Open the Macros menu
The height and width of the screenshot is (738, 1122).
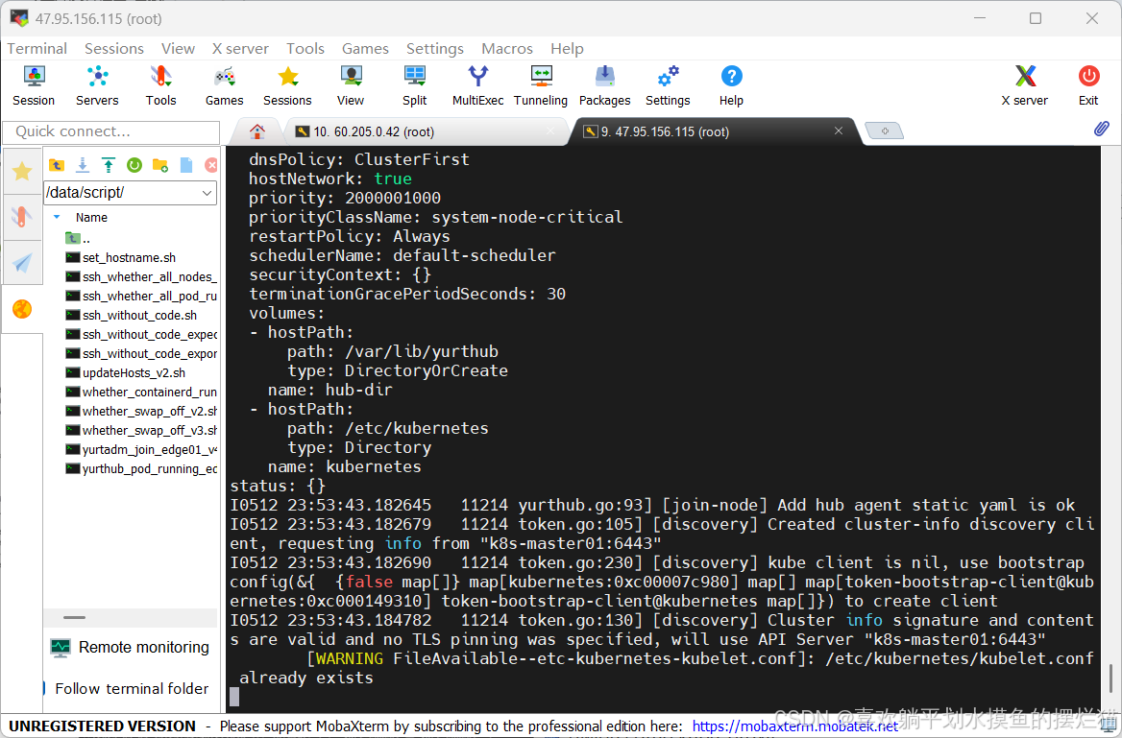tap(507, 49)
